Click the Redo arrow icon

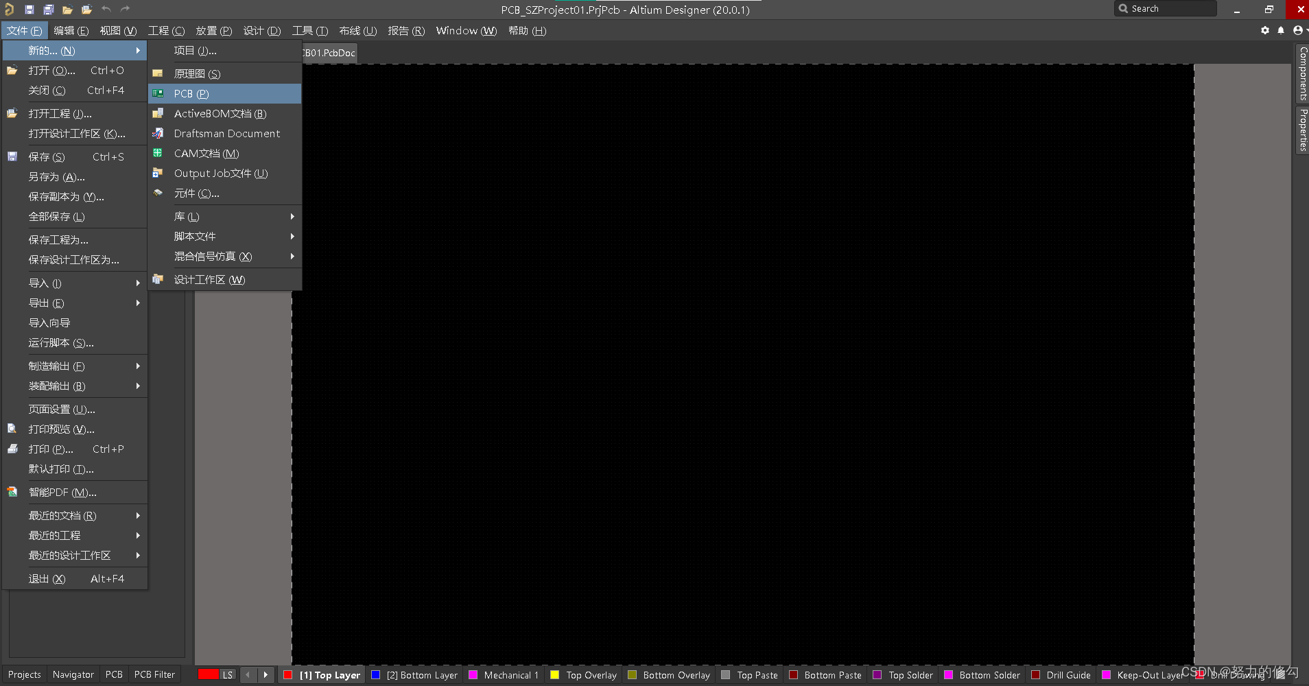(x=125, y=9)
